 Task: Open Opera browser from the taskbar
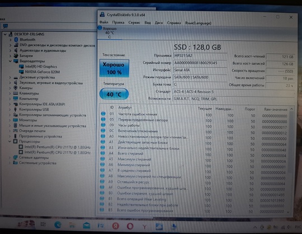click(x=130, y=226)
